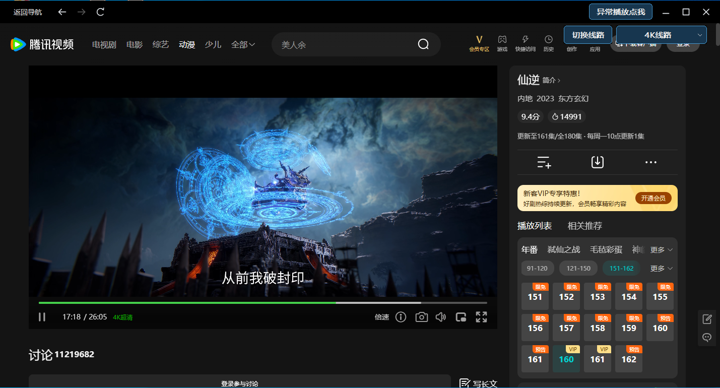Toggle fullscreen video mode
720x388 pixels.
[x=482, y=317]
